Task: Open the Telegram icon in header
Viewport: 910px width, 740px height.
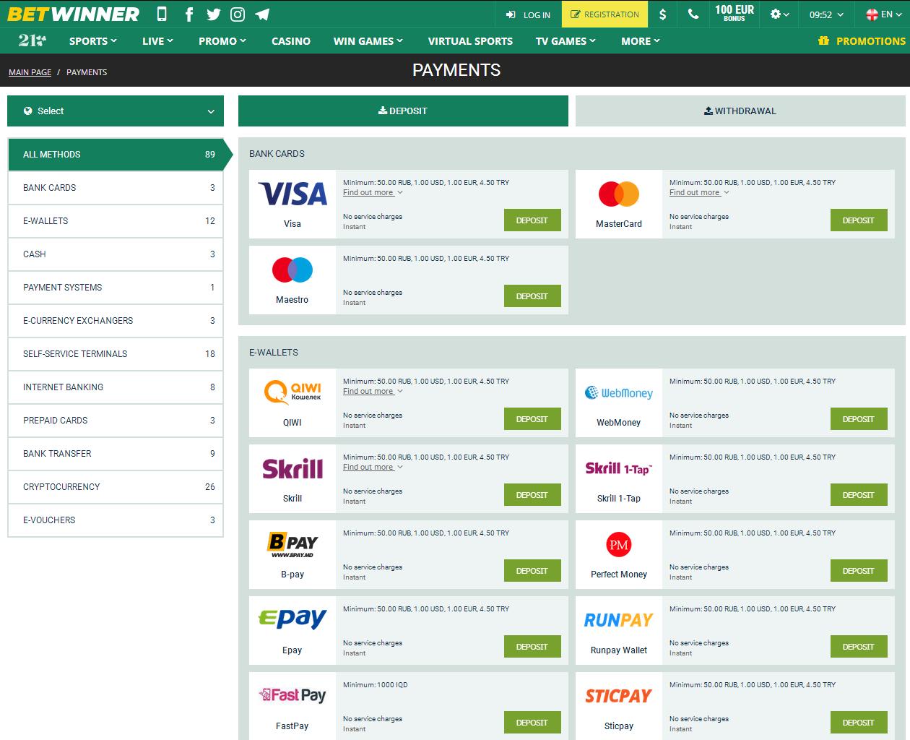Action: [262, 14]
